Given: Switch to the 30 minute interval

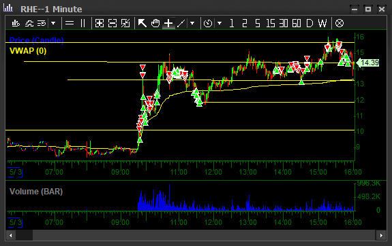Looking at the screenshot, I should 284,23.
